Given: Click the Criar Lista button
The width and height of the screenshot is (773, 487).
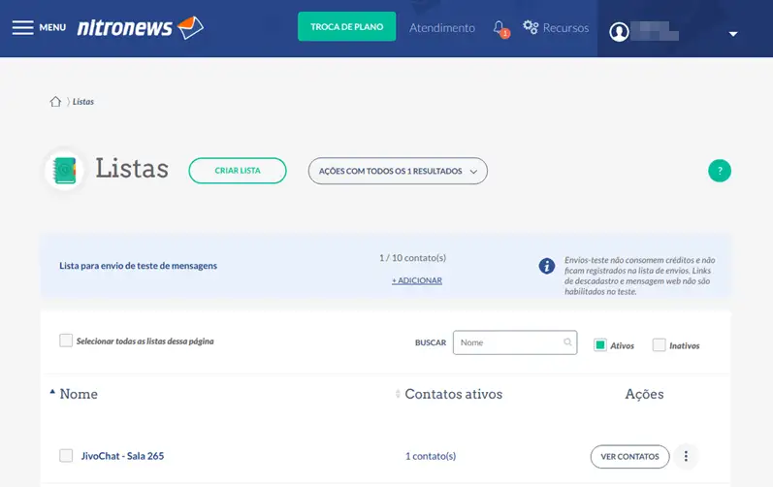Looking at the screenshot, I should (x=238, y=171).
